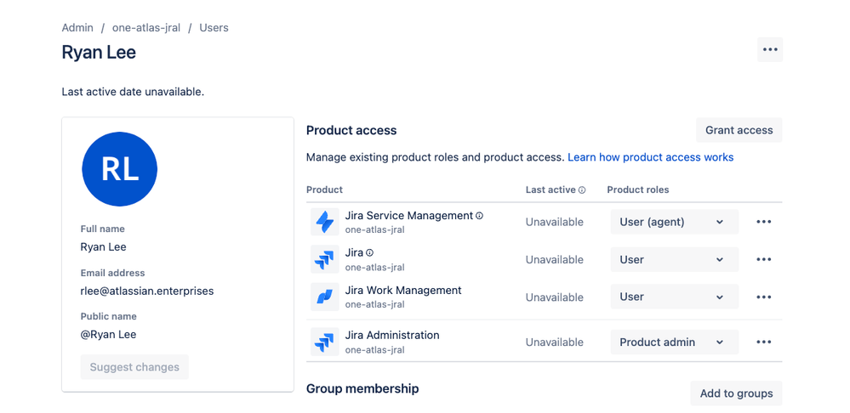
Task: Click info icon next to Last active
Action: (582, 190)
